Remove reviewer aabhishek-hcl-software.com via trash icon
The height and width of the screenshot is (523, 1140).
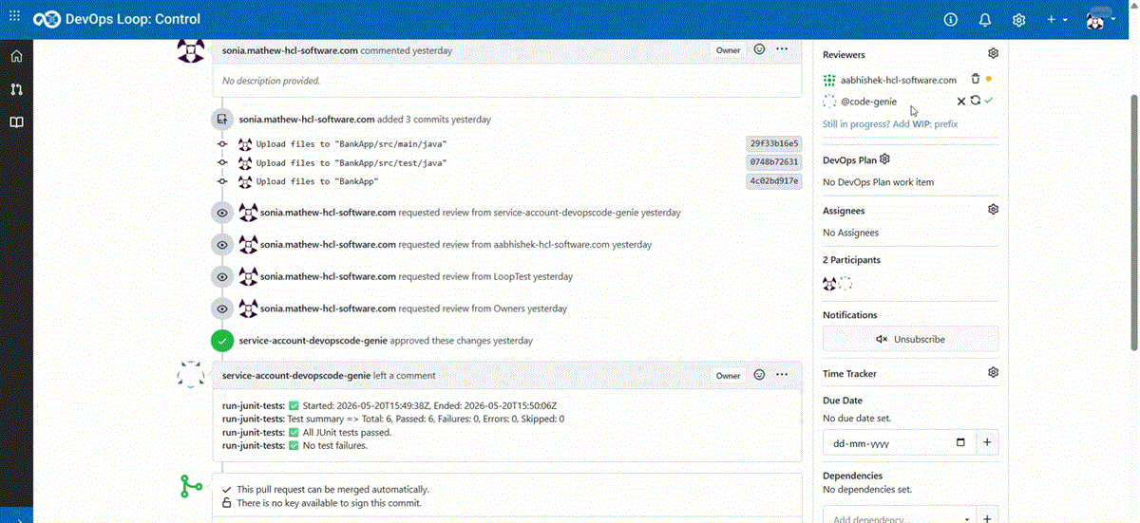click(x=975, y=80)
